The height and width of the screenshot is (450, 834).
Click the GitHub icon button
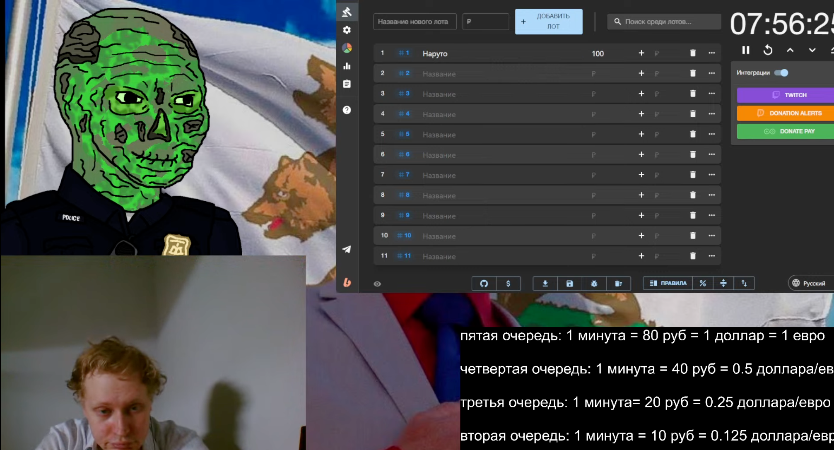point(484,284)
